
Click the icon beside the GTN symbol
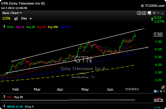16,19
